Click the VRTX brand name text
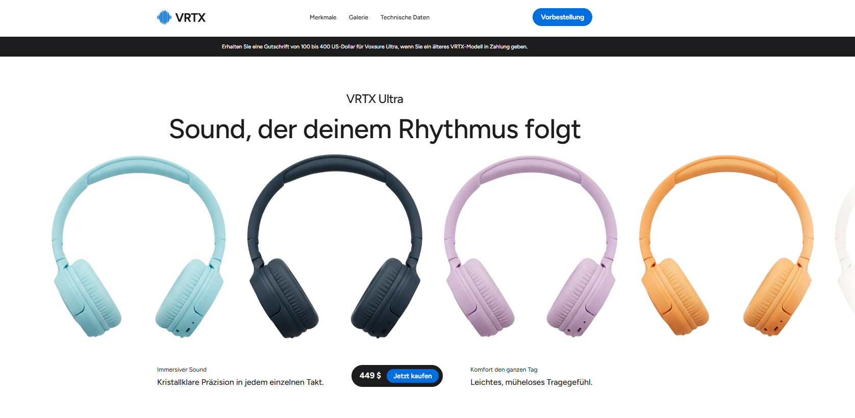 point(190,18)
